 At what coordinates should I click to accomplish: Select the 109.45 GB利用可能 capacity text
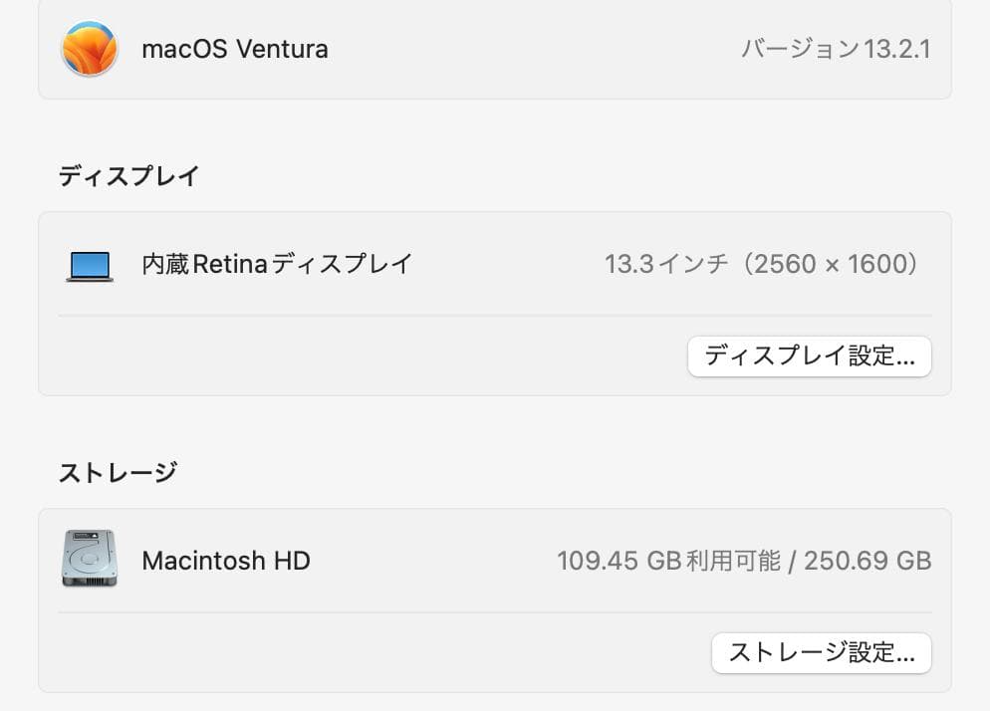click(742, 561)
